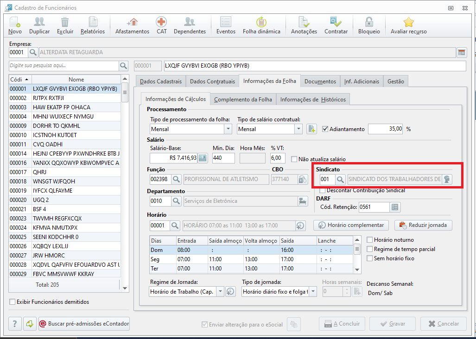
Task: Expand Tipo de processamento da folha dropdown
Action: coord(228,129)
